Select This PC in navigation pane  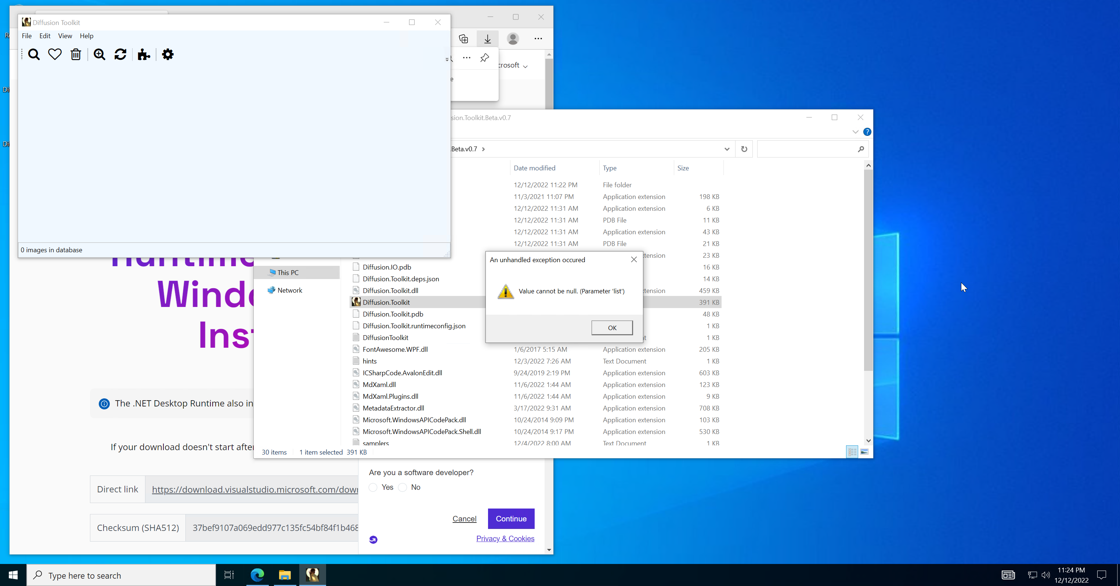click(288, 272)
